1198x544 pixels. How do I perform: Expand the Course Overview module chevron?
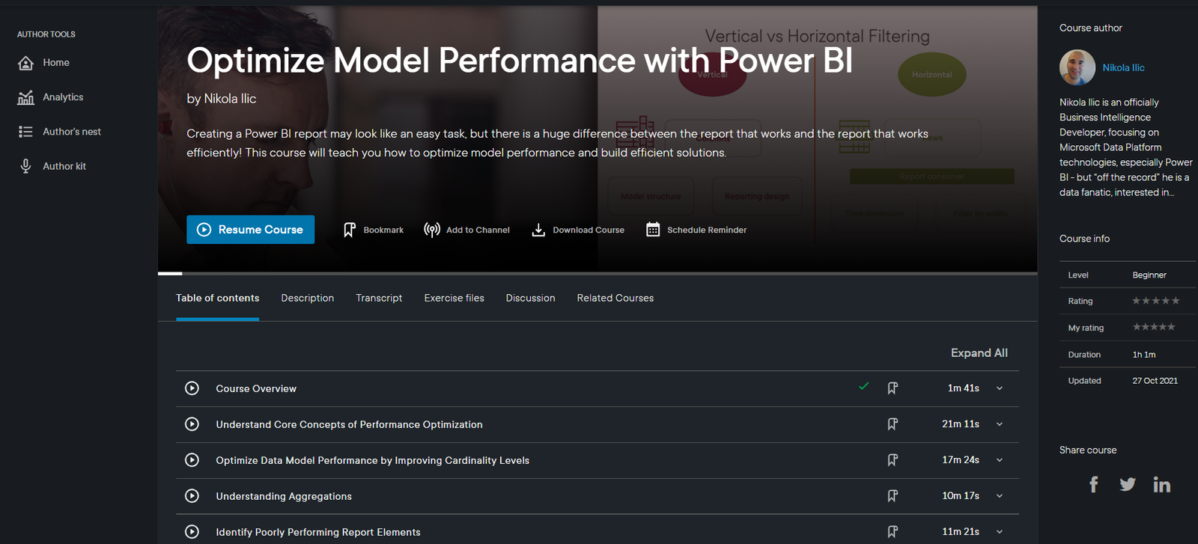coord(1000,388)
